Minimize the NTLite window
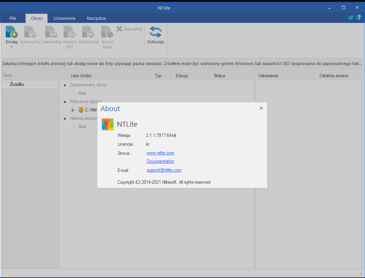This screenshot has height=278, width=365. click(329, 8)
